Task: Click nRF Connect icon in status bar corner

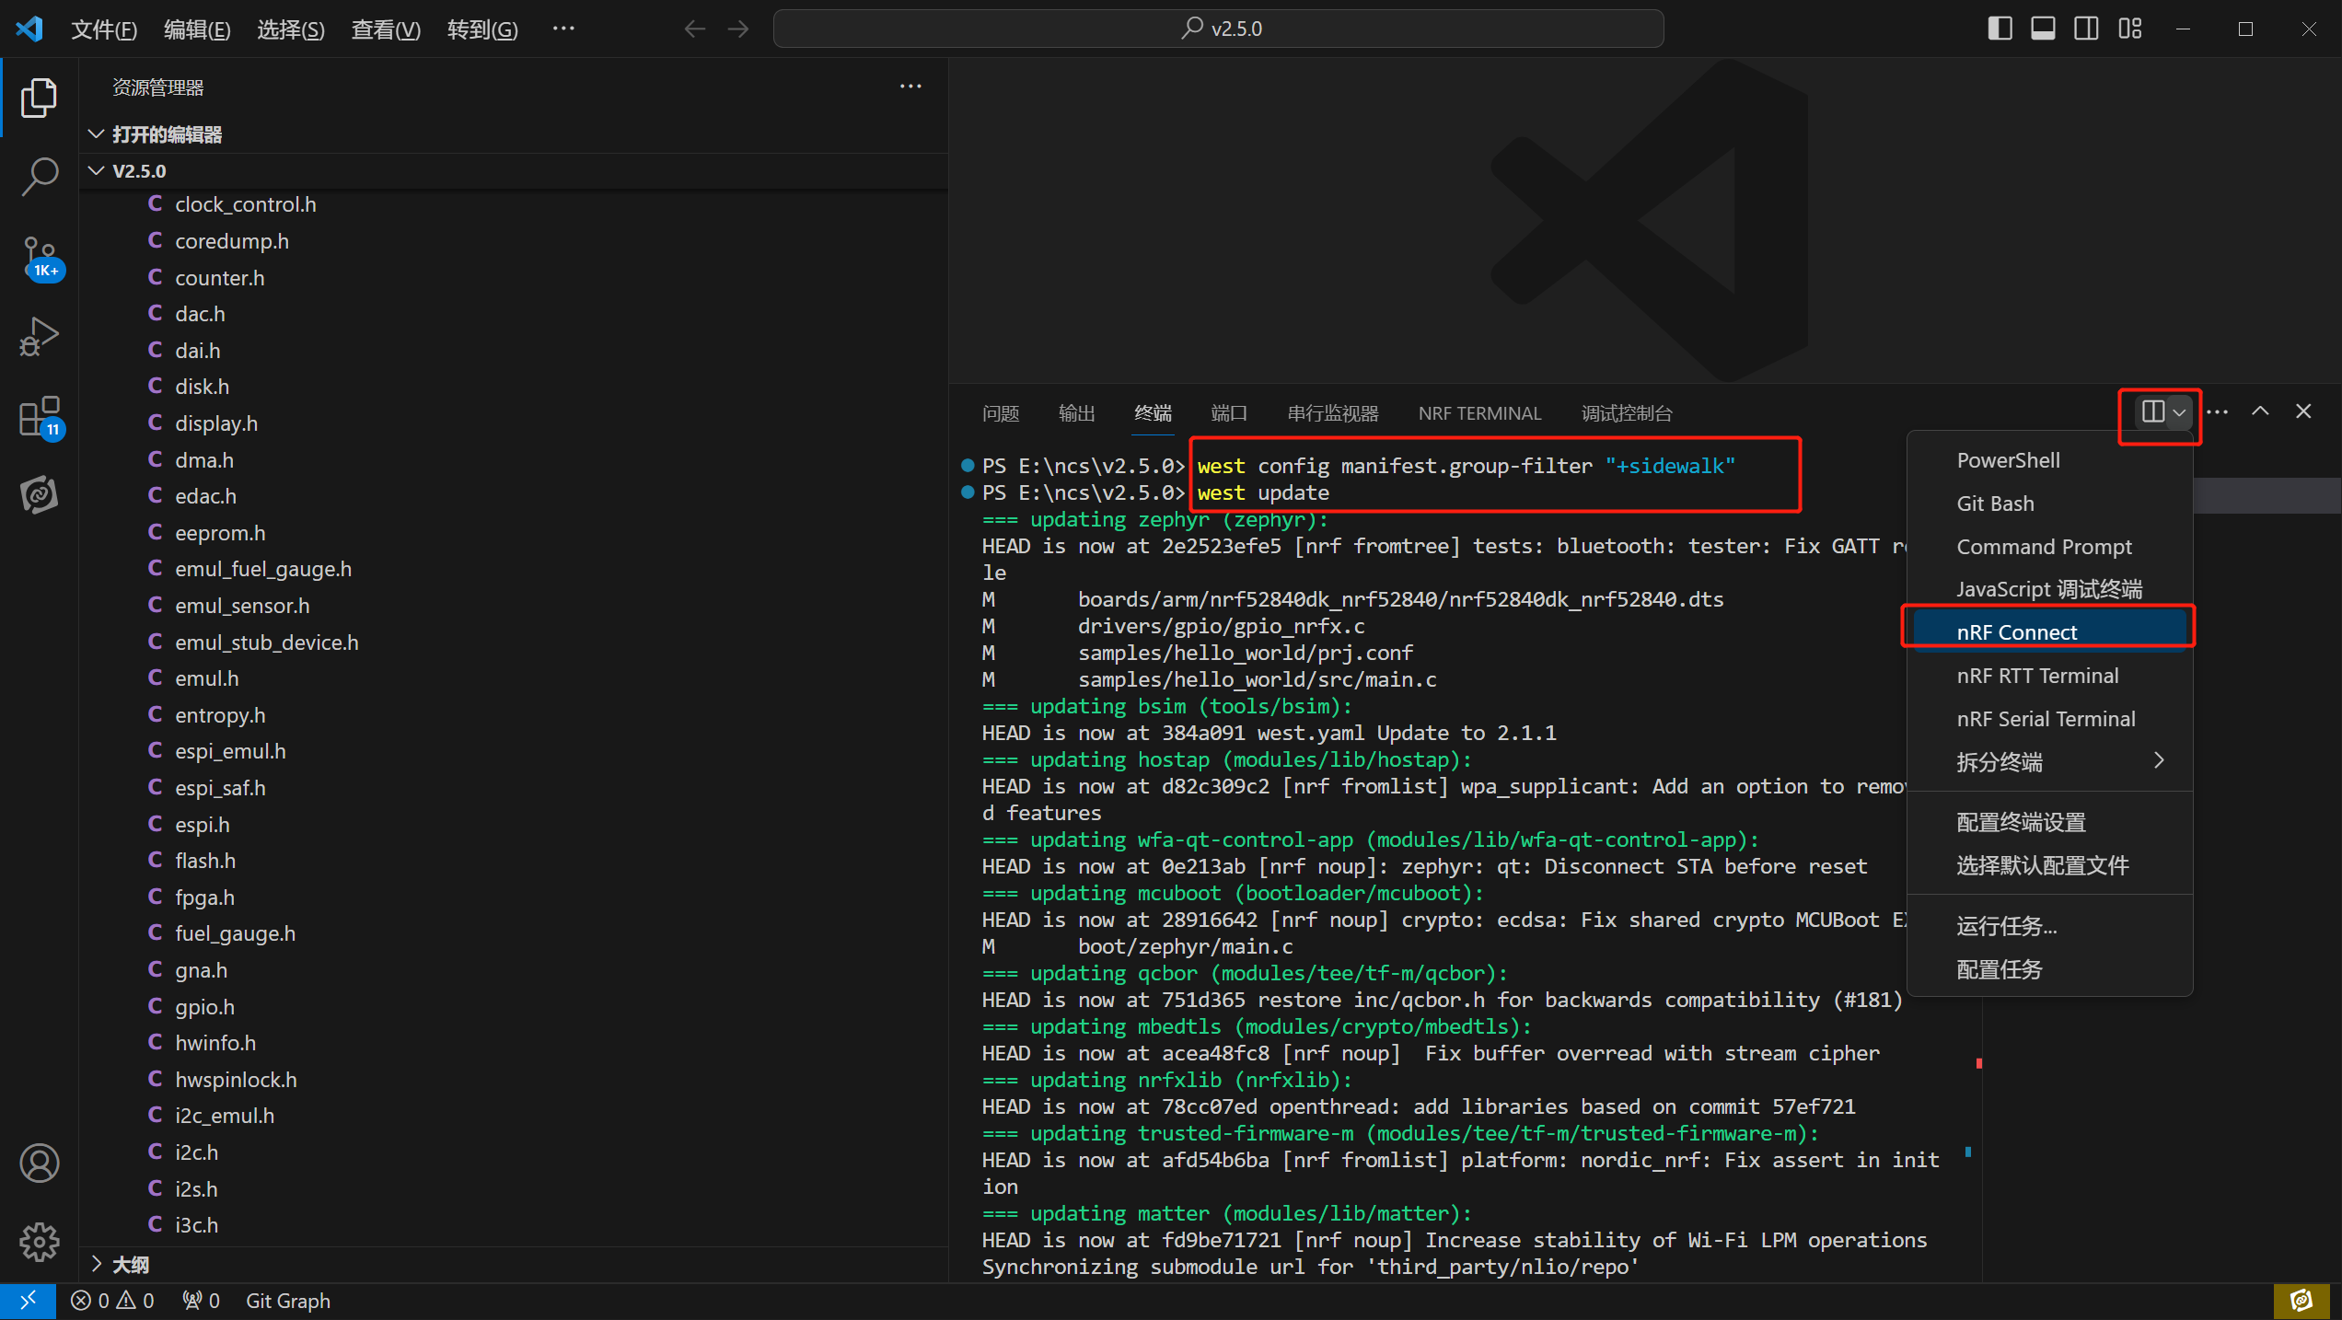Action: pos(2301,1301)
